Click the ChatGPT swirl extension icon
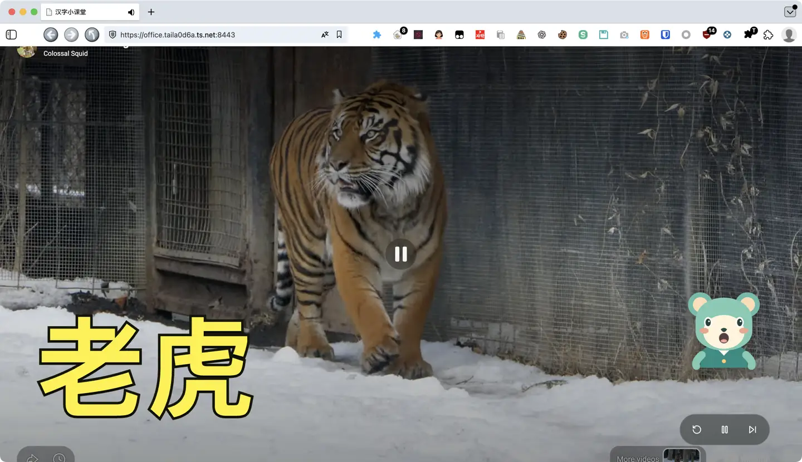The height and width of the screenshot is (462, 802). coord(542,35)
